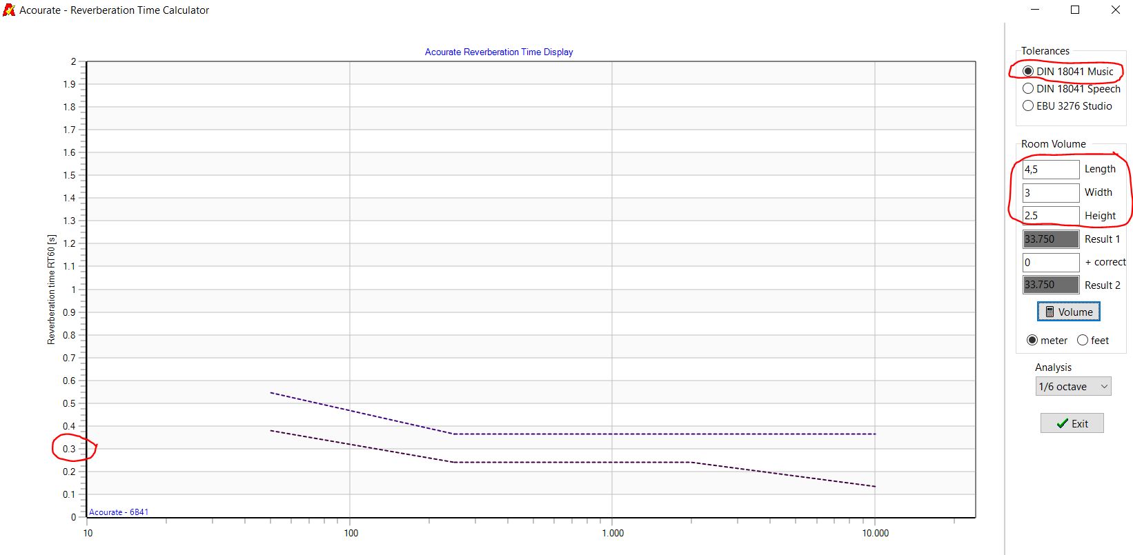Maximize the Reverberation Time Calculator window
The width and height of the screenshot is (1133, 555).
click(1075, 10)
